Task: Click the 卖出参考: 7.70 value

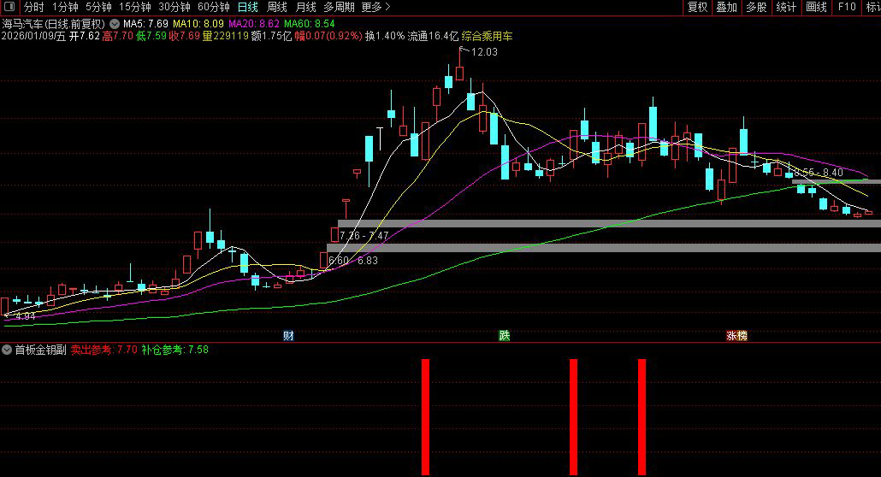Action: pyautogui.click(x=104, y=350)
